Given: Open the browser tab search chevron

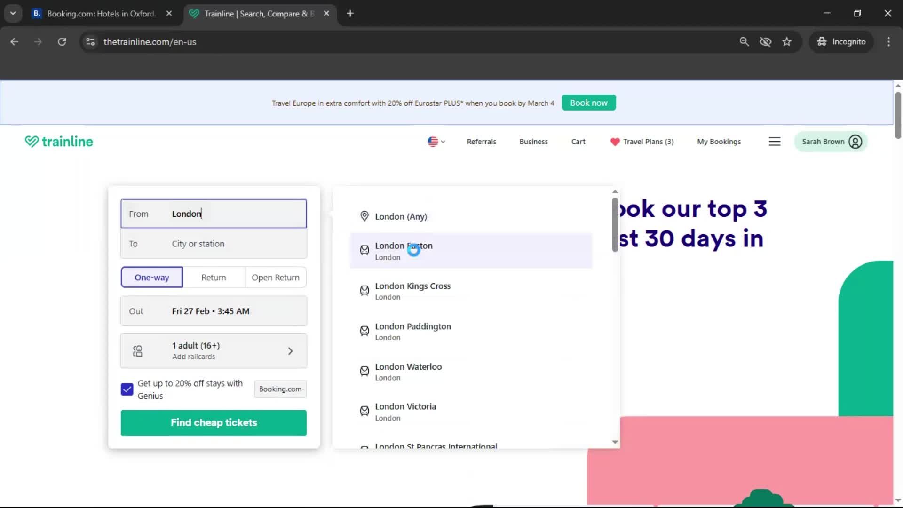Looking at the screenshot, I should coord(13,13).
